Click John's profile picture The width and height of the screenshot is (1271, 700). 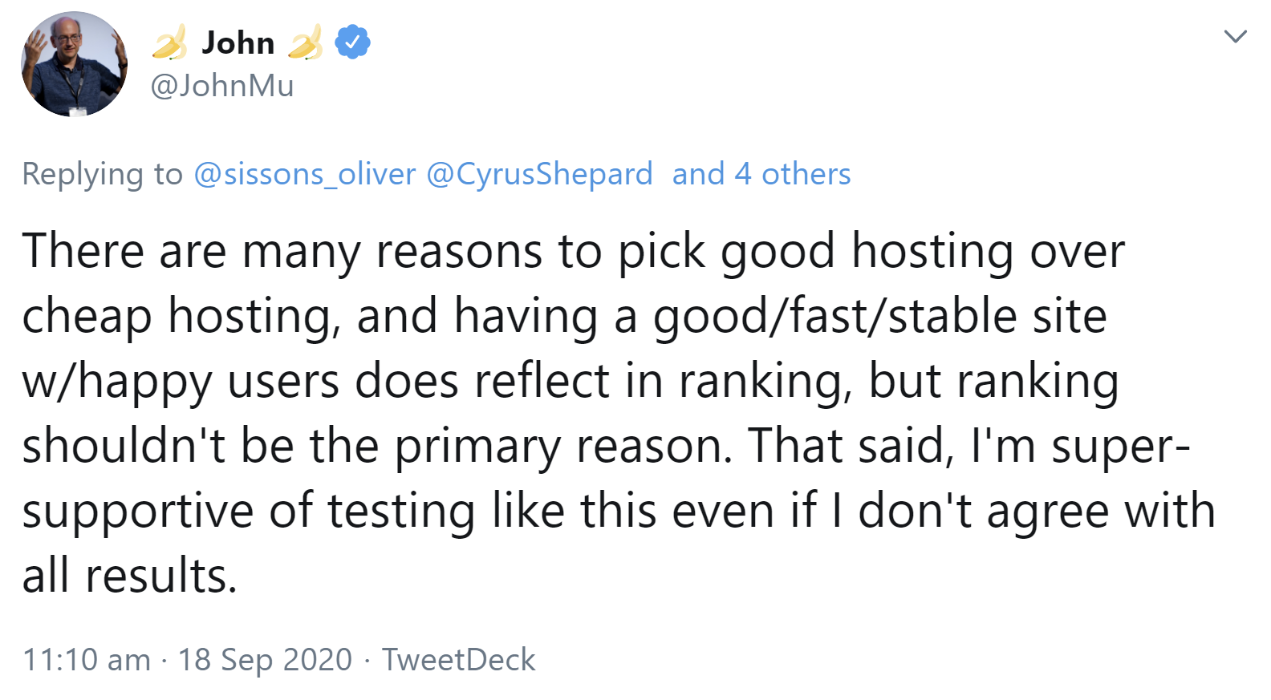73,64
